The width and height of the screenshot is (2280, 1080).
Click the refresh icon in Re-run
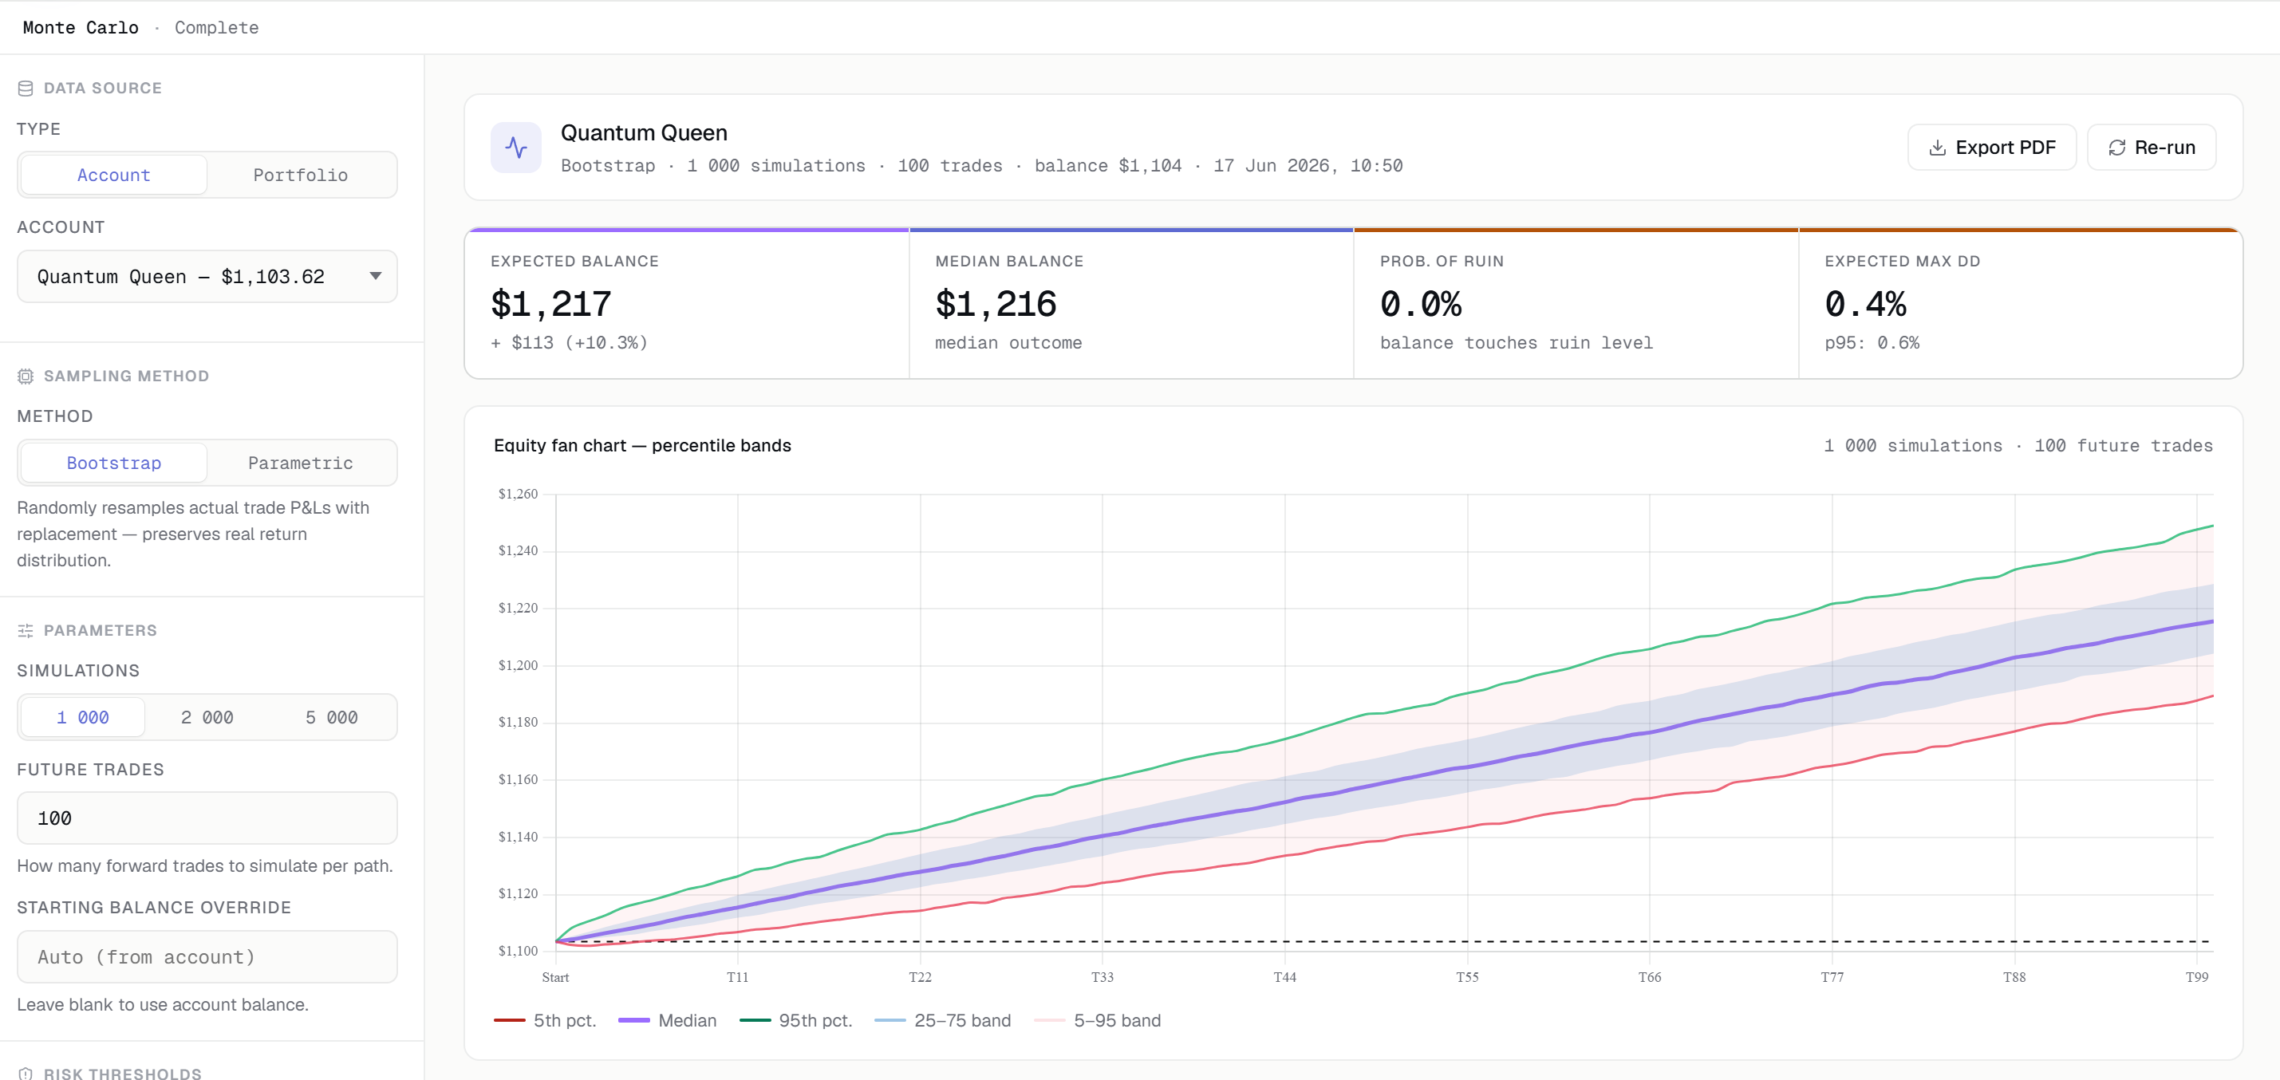click(x=2117, y=148)
